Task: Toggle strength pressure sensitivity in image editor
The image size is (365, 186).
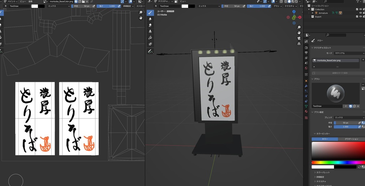Action: 119,6
